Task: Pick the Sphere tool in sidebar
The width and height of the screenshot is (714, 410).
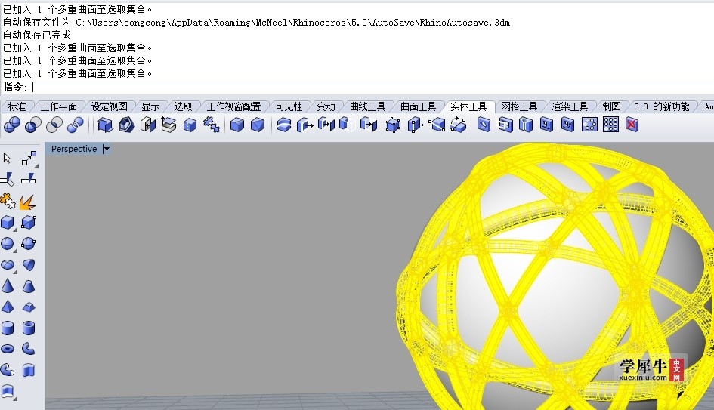Action: click(x=8, y=243)
